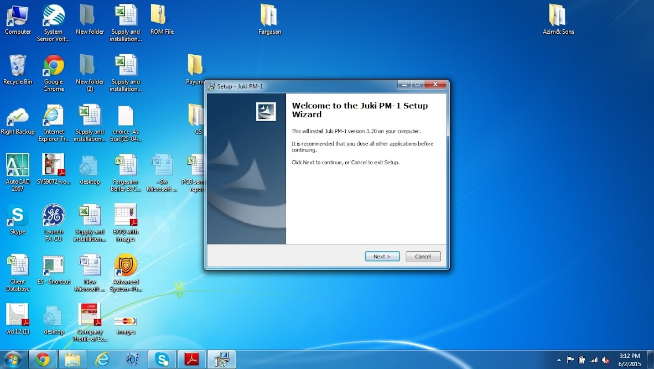
Task: Open the Windows Start menu
Action: [13, 360]
